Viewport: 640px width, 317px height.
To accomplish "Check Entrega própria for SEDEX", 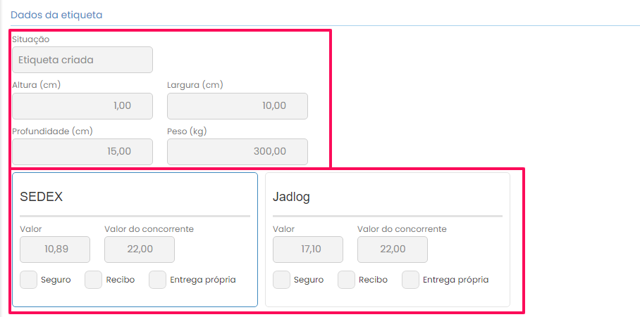I will [x=158, y=280].
